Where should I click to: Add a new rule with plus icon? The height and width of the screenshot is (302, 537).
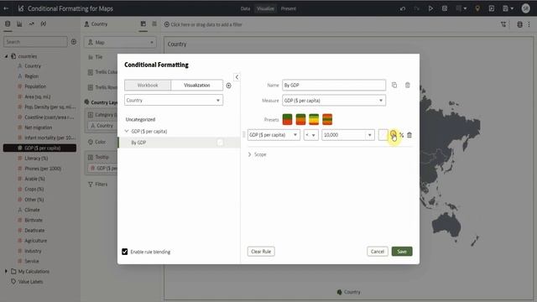(x=228, y=86)
